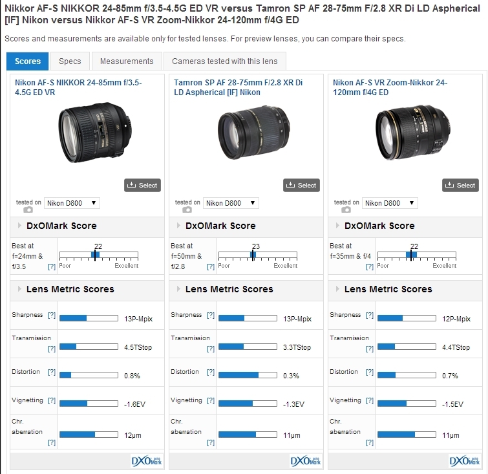
Task: Click the camera icon under Nikon 24-85mm lens
Action: 28,210
